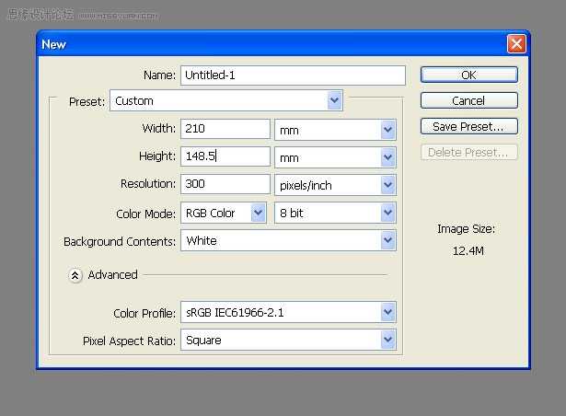566x416 pixels.
Task: Open the Color Profile dropdown
Action: coord(288,312)
